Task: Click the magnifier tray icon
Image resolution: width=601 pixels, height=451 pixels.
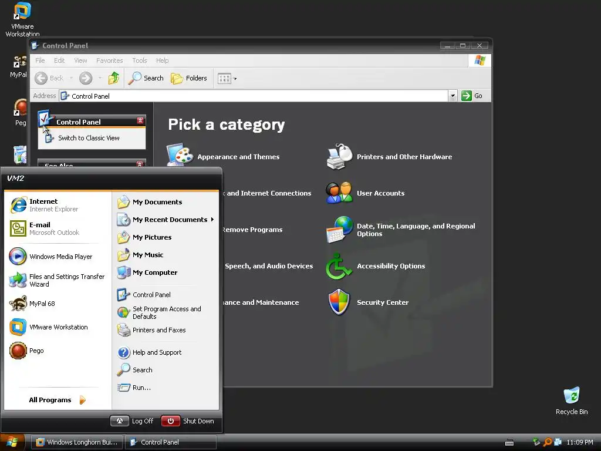Action: [x=548, y=442]
